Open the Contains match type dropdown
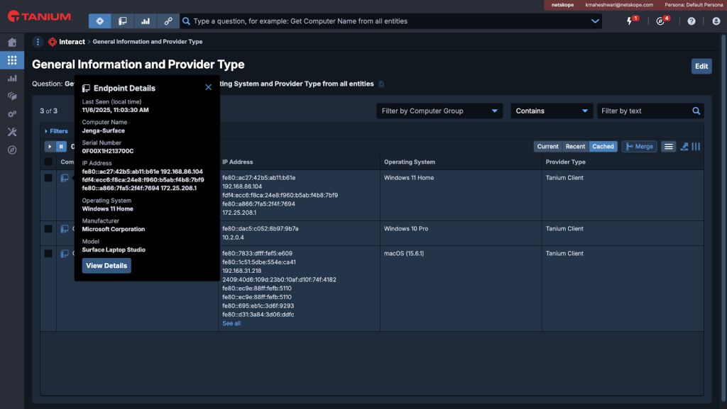 point(552,111)
